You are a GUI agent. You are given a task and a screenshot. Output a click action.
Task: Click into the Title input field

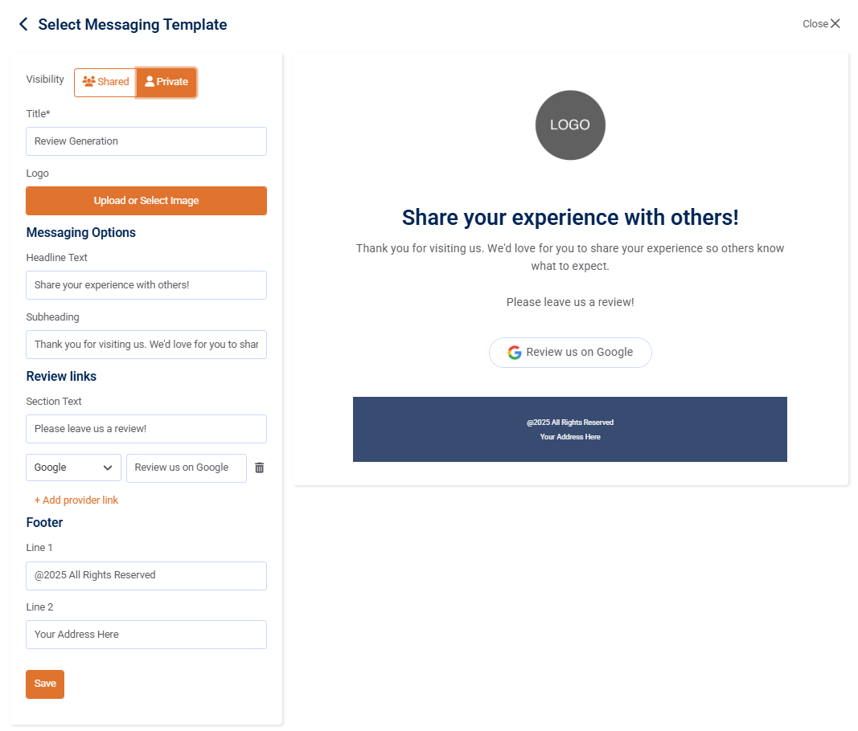pyautogui.click(x=146, y=141)
